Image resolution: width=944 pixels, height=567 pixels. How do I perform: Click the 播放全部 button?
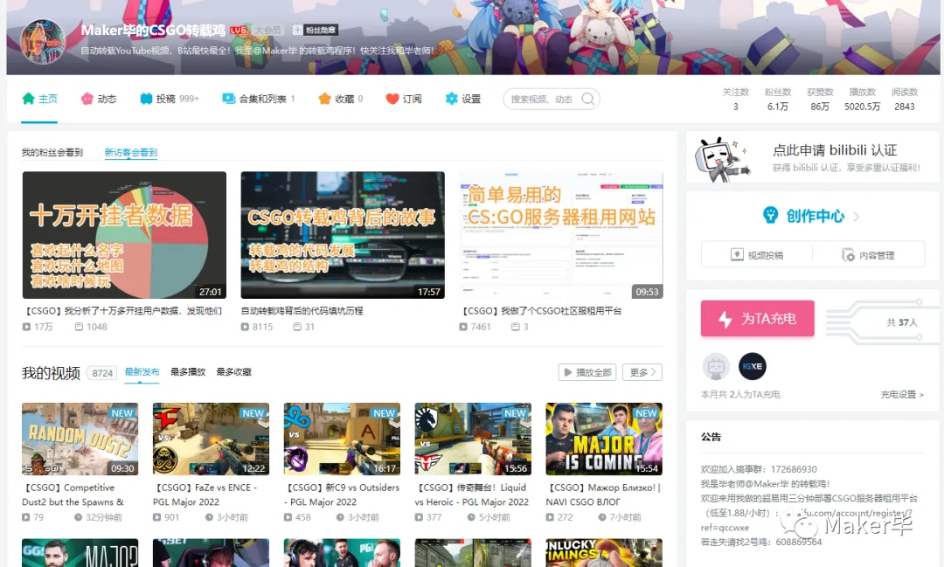[587, 372]
